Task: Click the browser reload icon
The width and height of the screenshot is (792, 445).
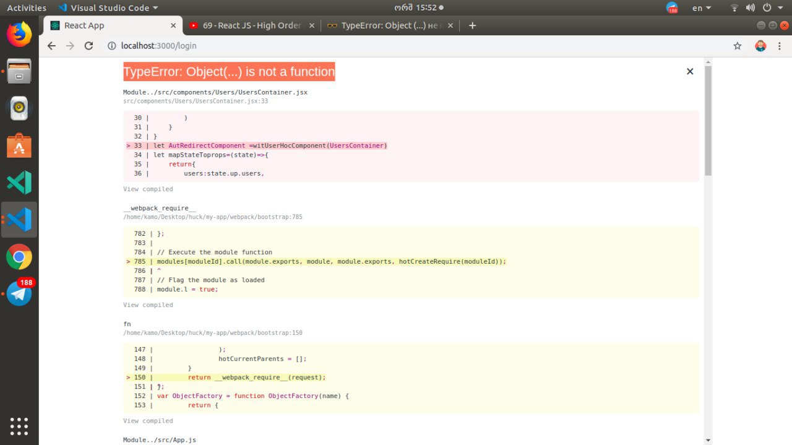Action: pos(88,46)
